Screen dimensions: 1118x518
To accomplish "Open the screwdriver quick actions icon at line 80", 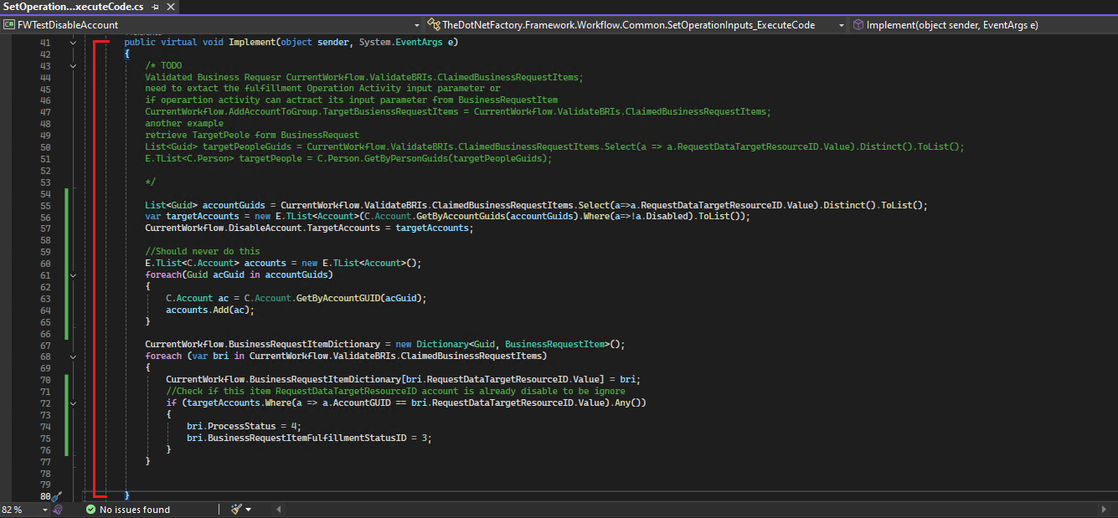I will click(x=57, y=496).
